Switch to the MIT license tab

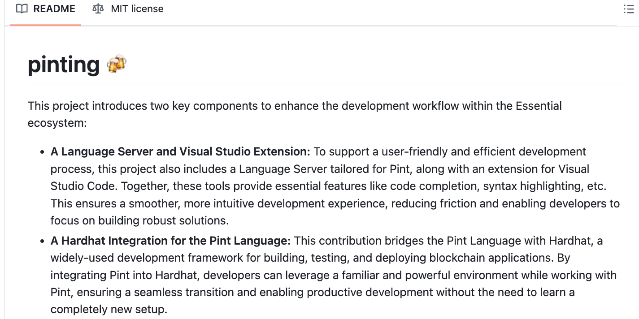click(127, 9)
